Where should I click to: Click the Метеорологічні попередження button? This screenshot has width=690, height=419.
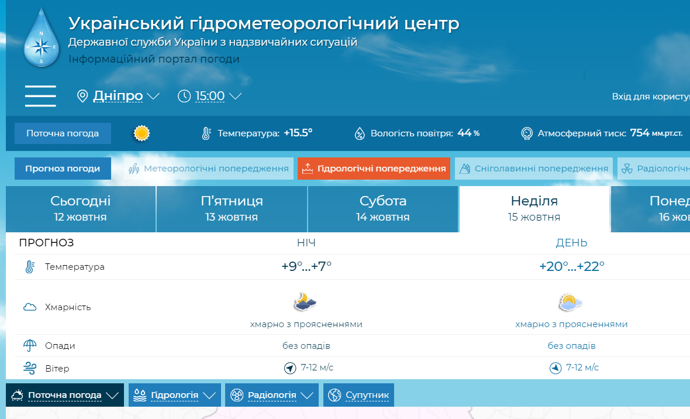tap(209, 169)
